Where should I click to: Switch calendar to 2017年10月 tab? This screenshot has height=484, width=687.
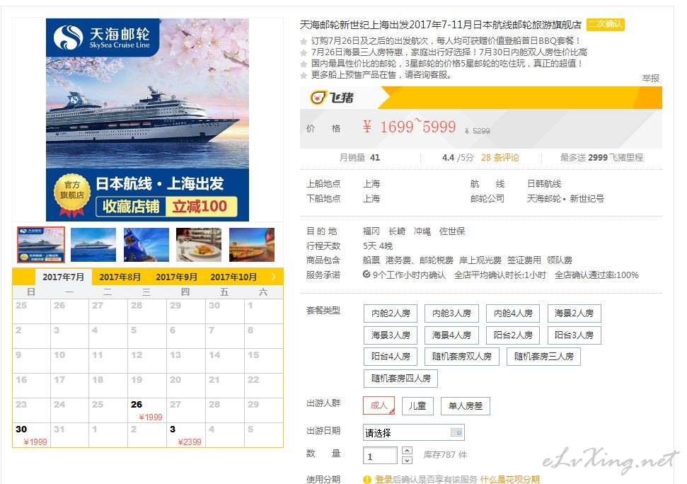(233, 277)
